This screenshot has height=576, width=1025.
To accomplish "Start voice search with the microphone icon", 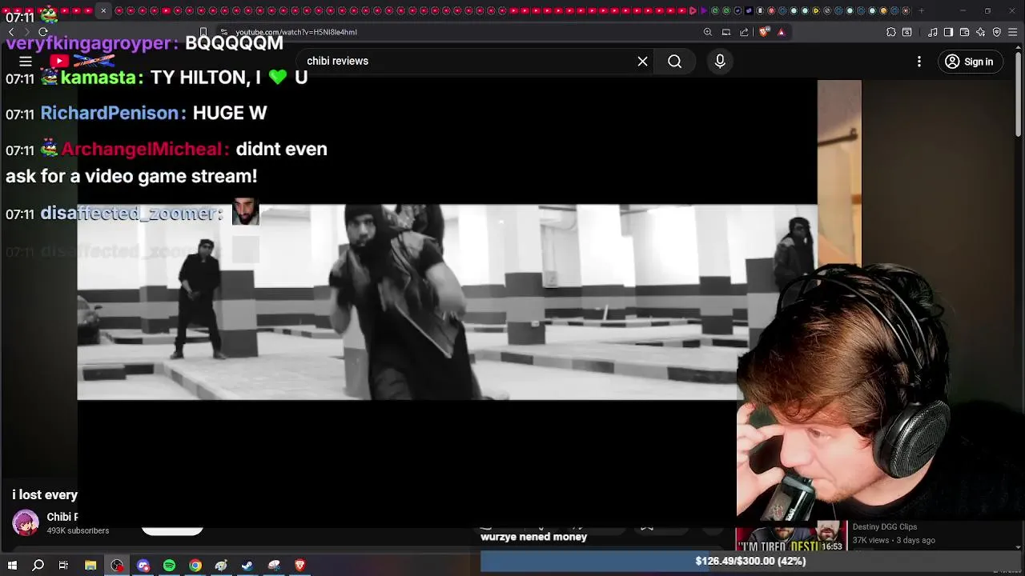I will pos(720,62).
